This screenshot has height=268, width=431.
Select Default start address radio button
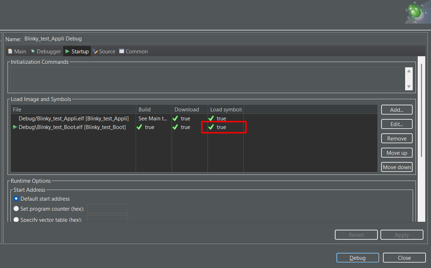(16, 199)
